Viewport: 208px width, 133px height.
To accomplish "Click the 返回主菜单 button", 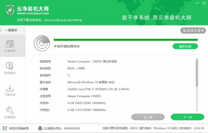I will (x=193, y=31).
